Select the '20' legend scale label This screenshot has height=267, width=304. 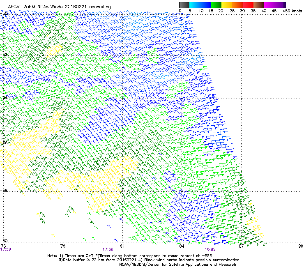(221, 11)
